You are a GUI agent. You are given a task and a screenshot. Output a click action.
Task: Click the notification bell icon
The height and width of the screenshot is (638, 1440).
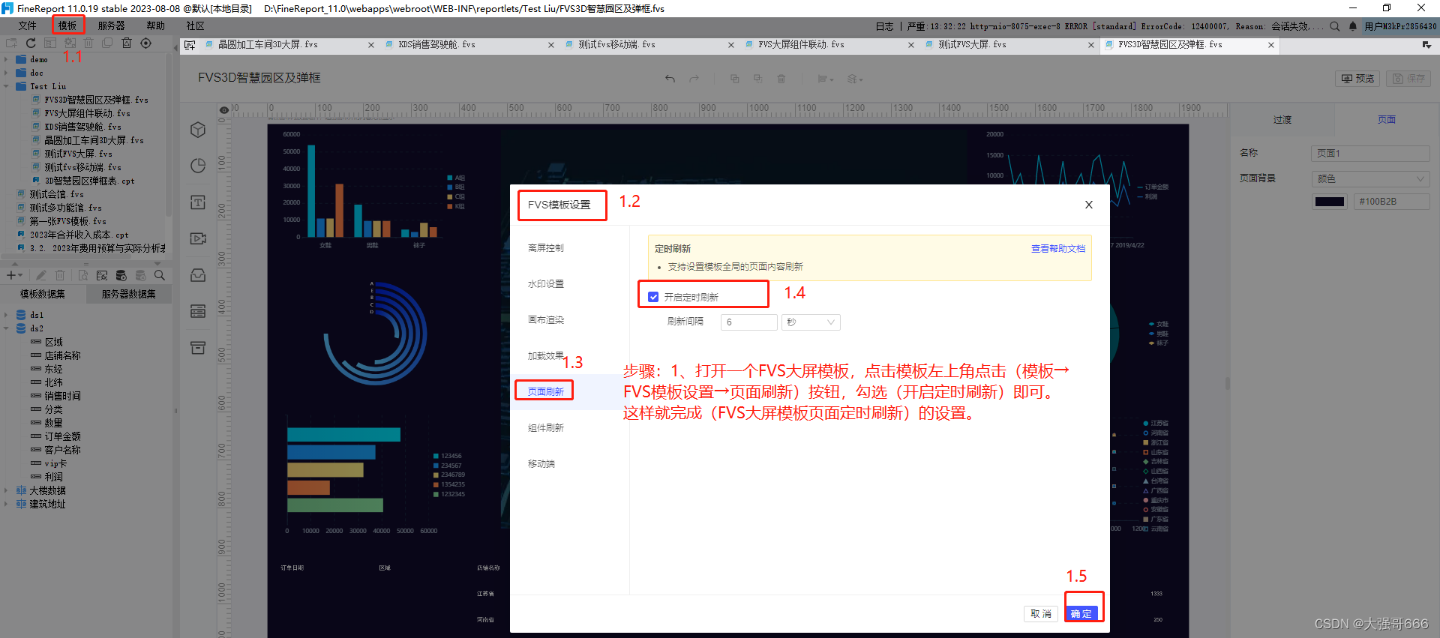tap(1353, 26)
